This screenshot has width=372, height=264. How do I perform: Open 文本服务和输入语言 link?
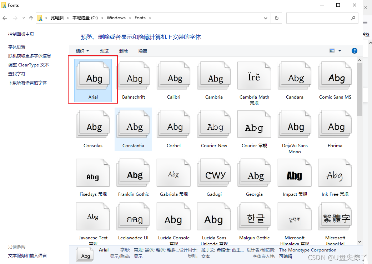pos(27,256)
